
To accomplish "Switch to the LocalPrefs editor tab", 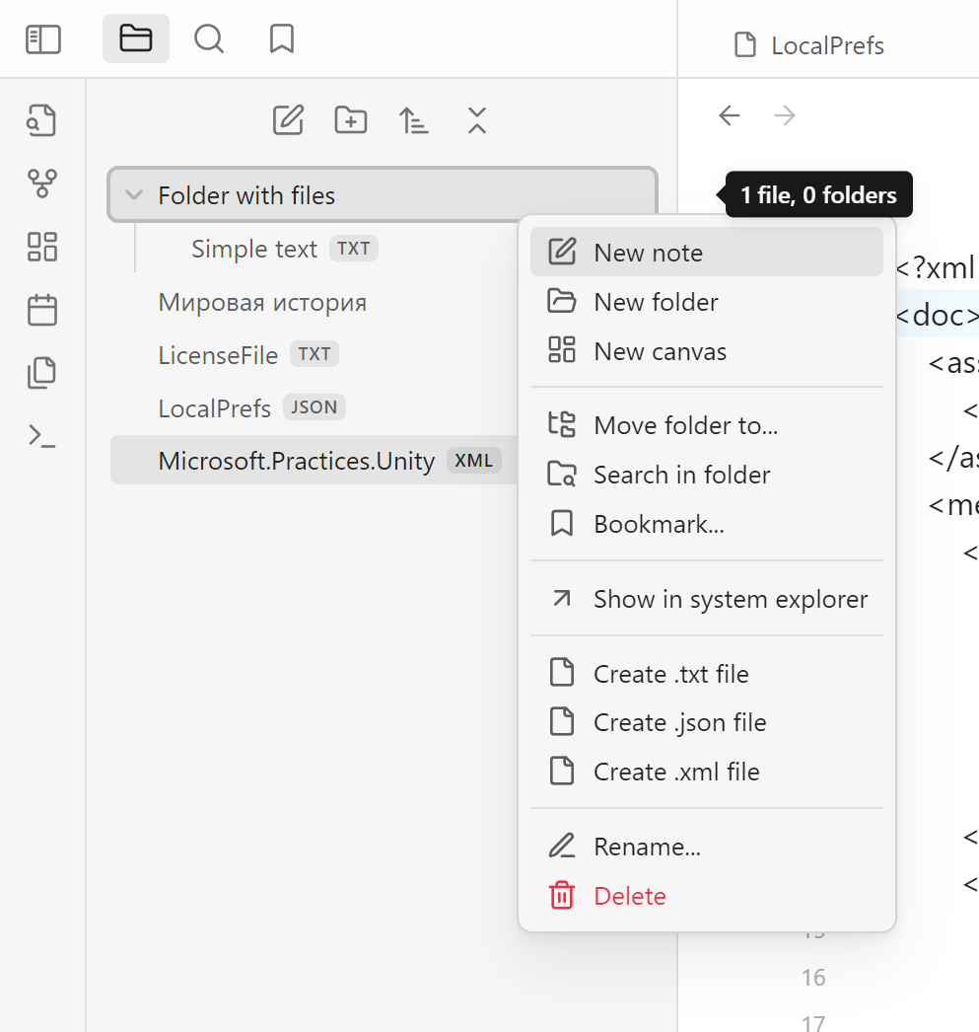I will click(809, 45).
